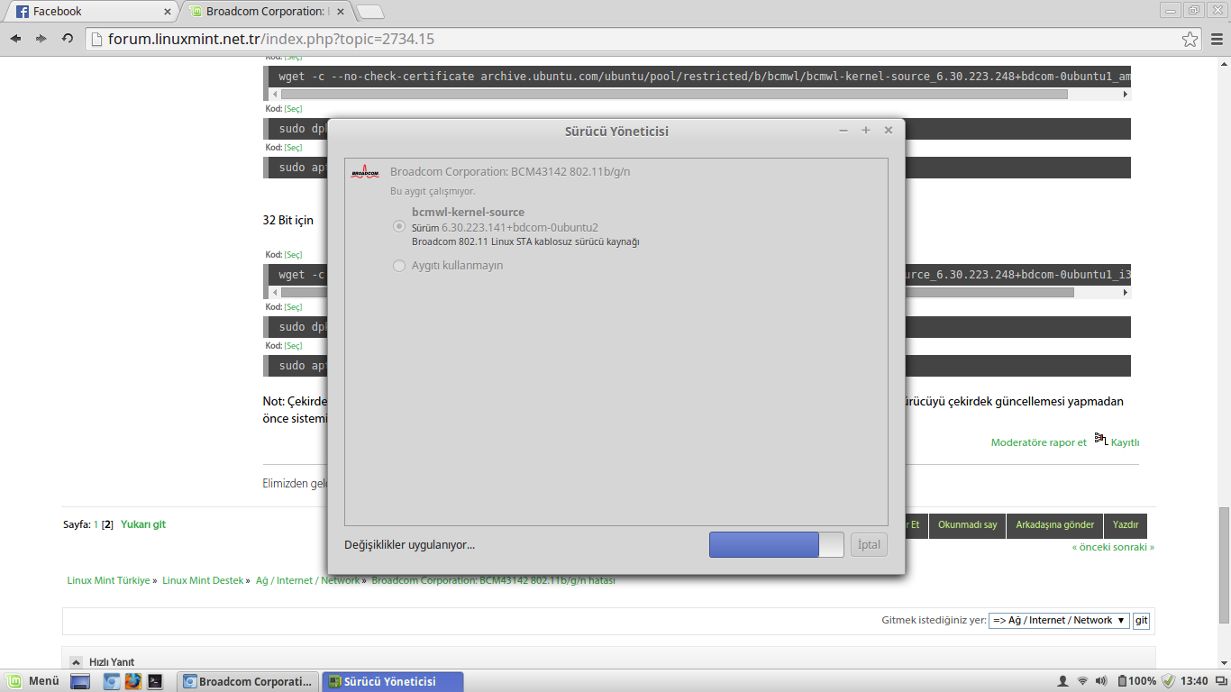Click the 13:40 panel clock

coord(1194,681)
